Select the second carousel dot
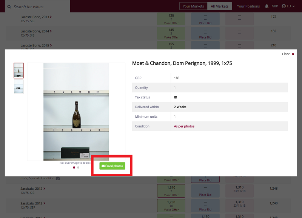This screenshot has width=302, height=218. tap(78, 167)
